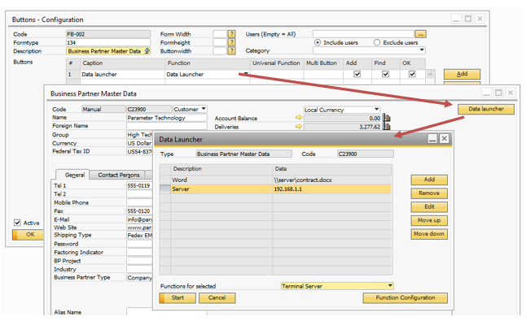Click the Move down button

429,234
